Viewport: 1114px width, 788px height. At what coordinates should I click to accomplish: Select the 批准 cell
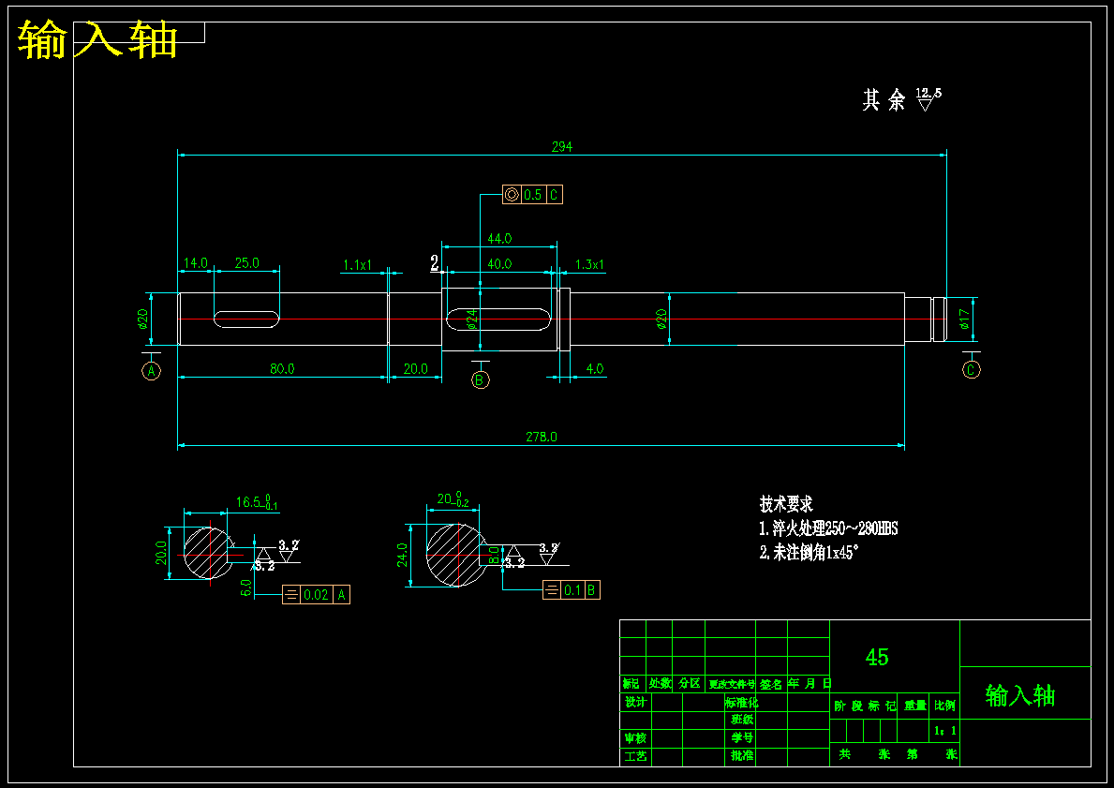[x=742, y=755]
